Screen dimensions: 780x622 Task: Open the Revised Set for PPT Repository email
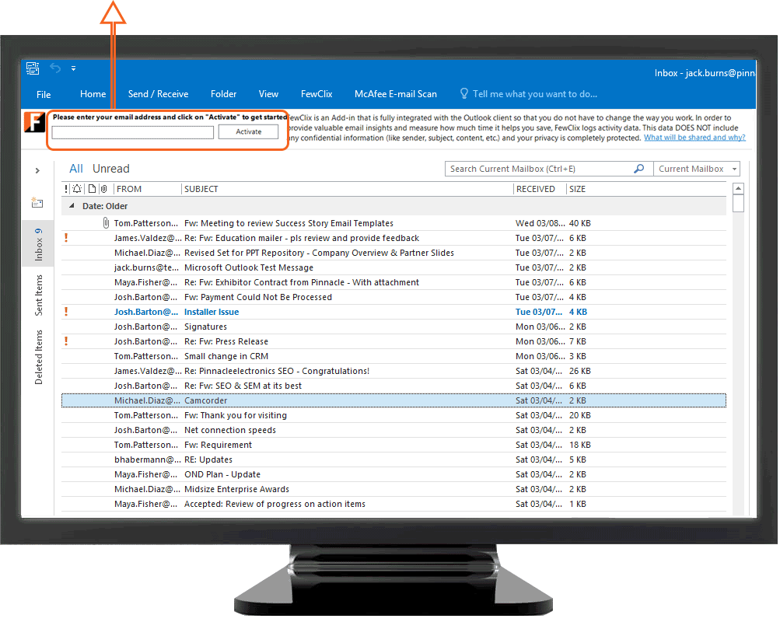point(393,253)
